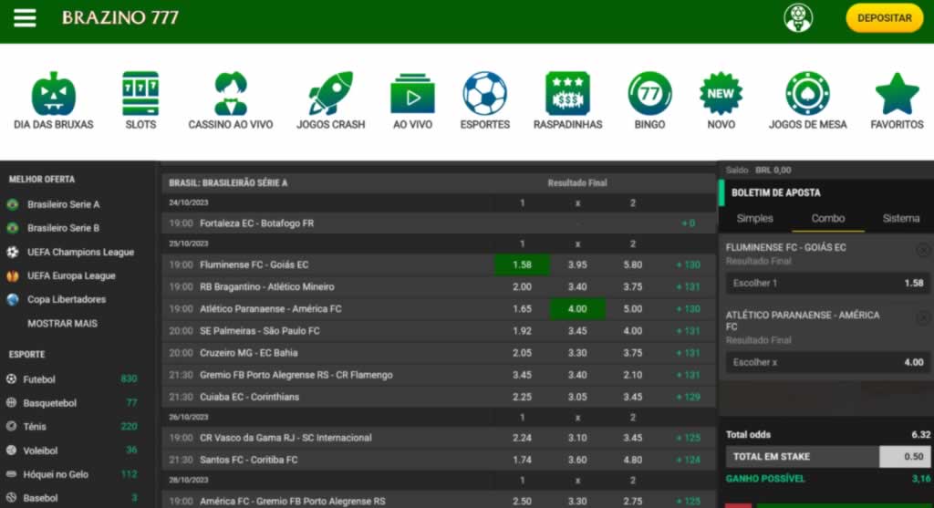Open América FC - Gremio match row
This screenshot has width=934, height=508.
pos(293,502)
